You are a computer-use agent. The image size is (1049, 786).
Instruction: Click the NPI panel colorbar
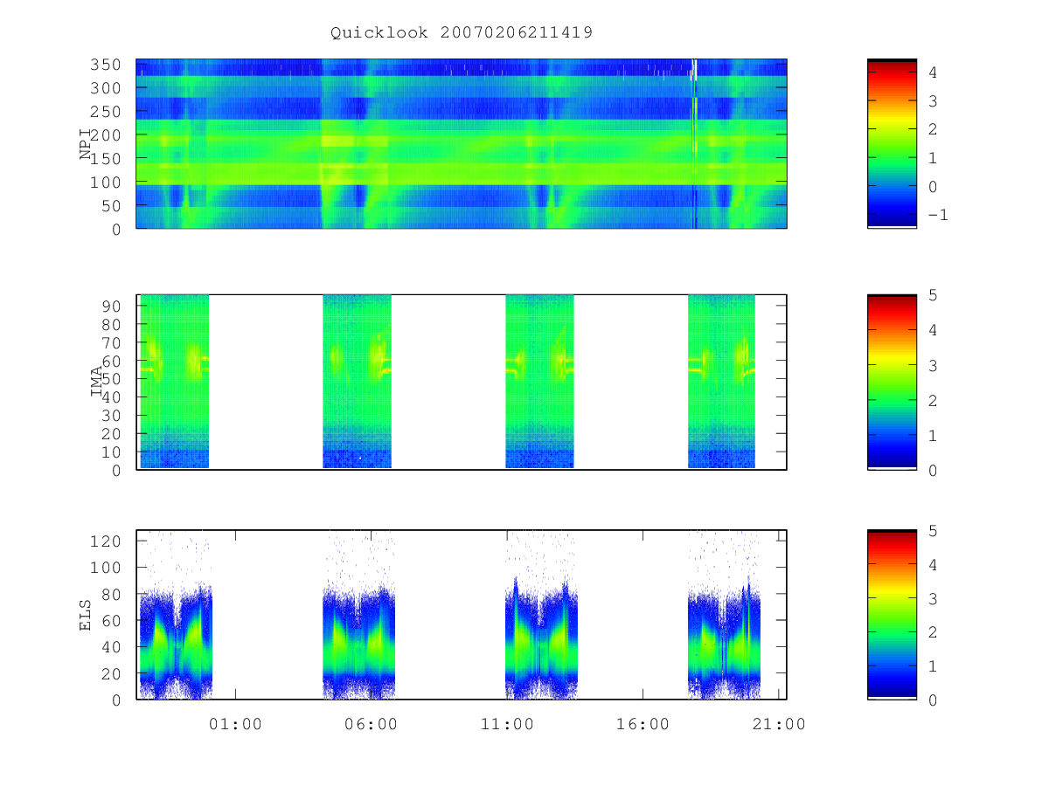pyautogui.click(x=892, y=143)
